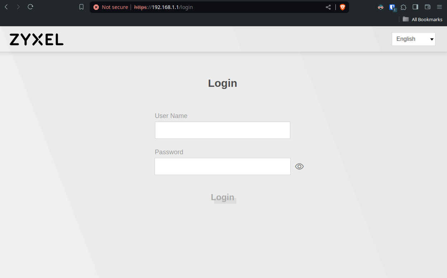Open the Brave Wallet
The image size is (447, 278).
tap(427, 7)
